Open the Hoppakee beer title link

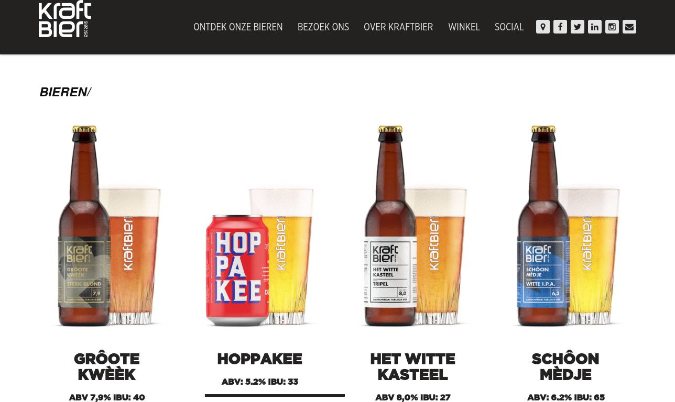[x=260, y=359]
